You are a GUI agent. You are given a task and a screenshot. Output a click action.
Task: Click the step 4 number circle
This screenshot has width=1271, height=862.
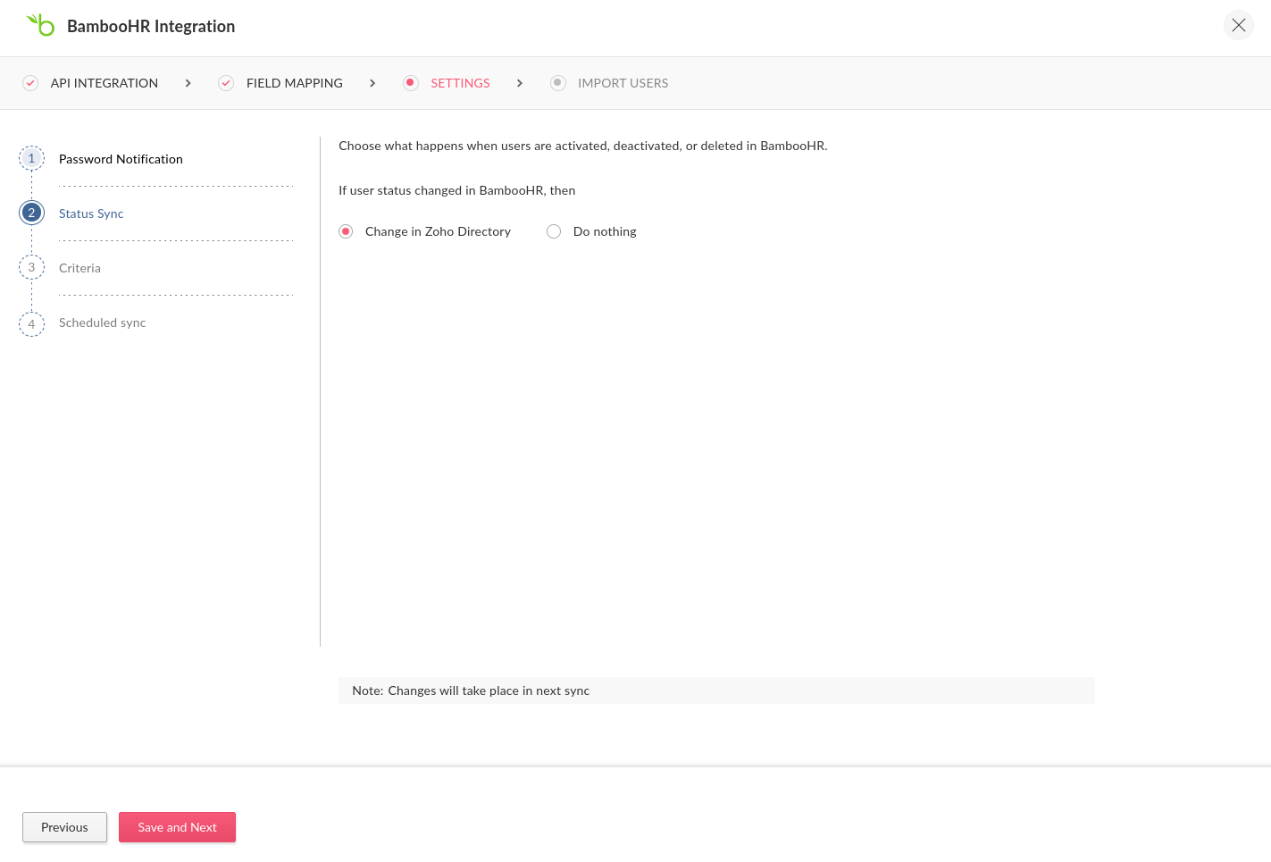point(31,323)
